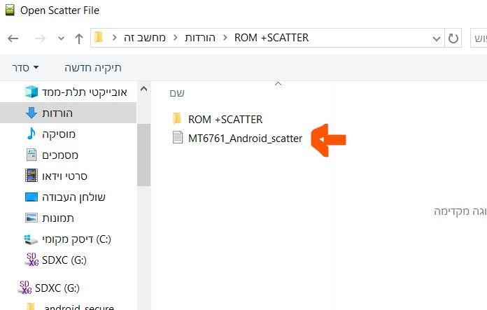Click the search input field

pos(479,38)
